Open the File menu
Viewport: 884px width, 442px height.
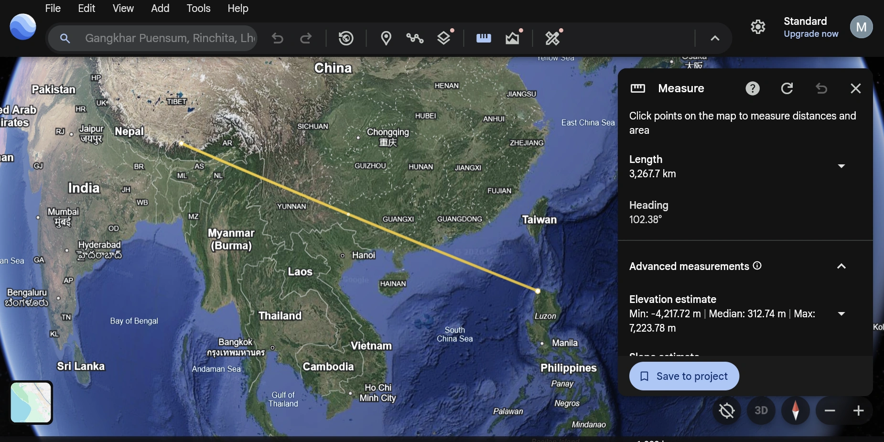(53, 8)
